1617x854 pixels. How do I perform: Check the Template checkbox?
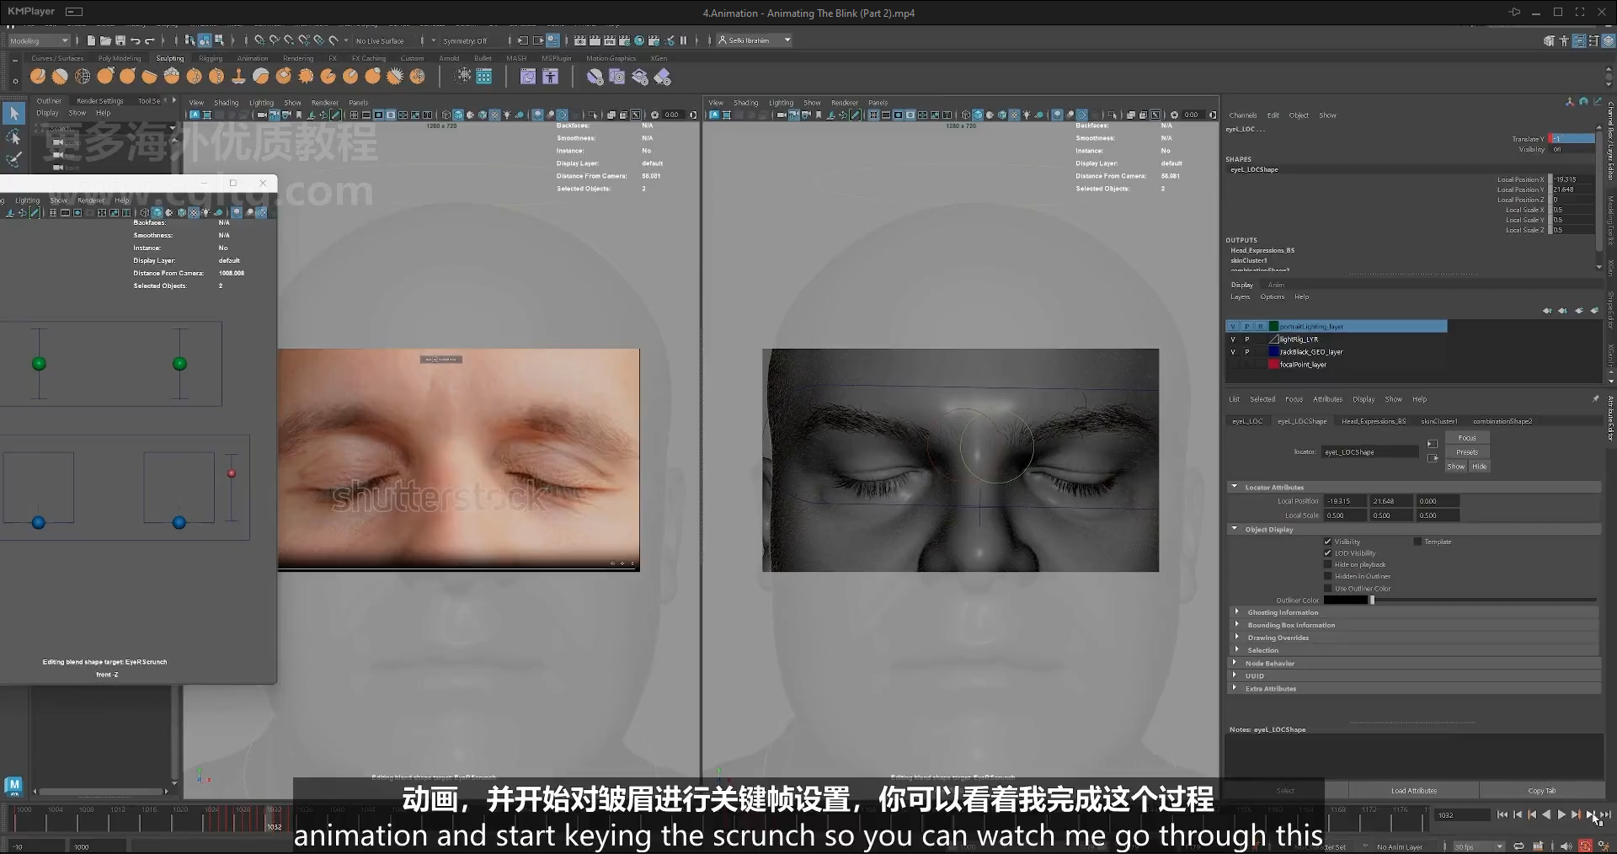[x=1417, y=542]
